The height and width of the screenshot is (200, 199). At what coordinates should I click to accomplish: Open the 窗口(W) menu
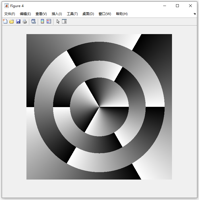coord(105,14)
